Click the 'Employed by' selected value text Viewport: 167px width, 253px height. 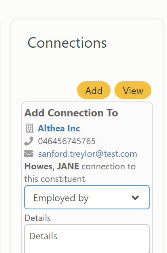(x=61, y=198)
